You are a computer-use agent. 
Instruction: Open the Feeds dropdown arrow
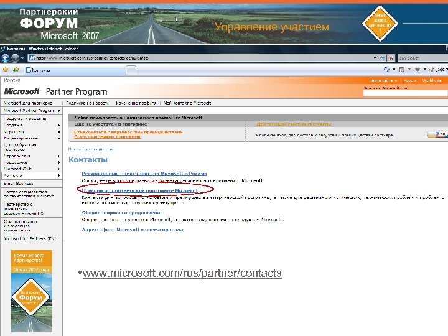409,70
